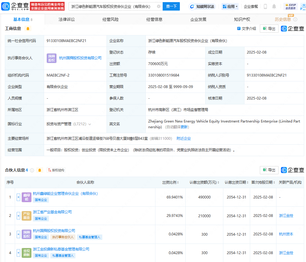Open partner 浙江金投鼎新私募基金管理有限公司
306x262 pixels.
point(61,249)
